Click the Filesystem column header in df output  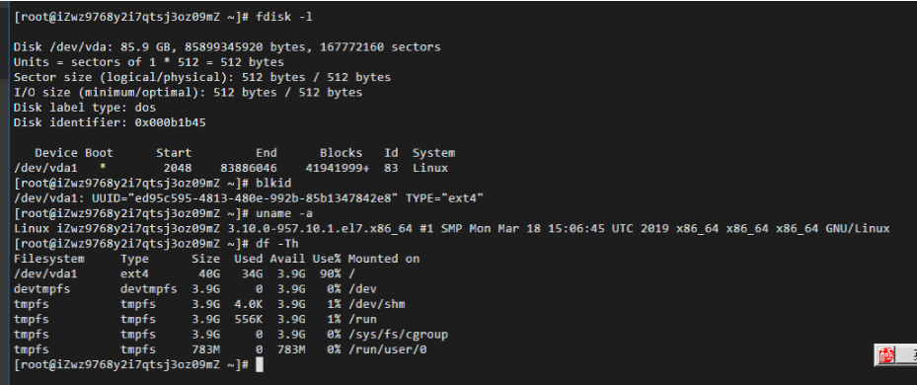tap(49, 259)
